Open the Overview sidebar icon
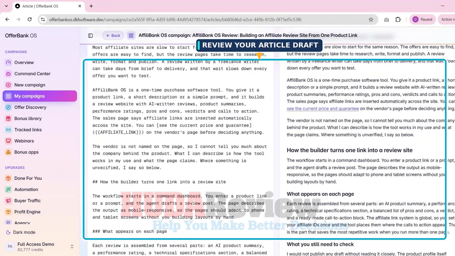Viewport: 455px width, 256px height. click(x=8, y=62)
